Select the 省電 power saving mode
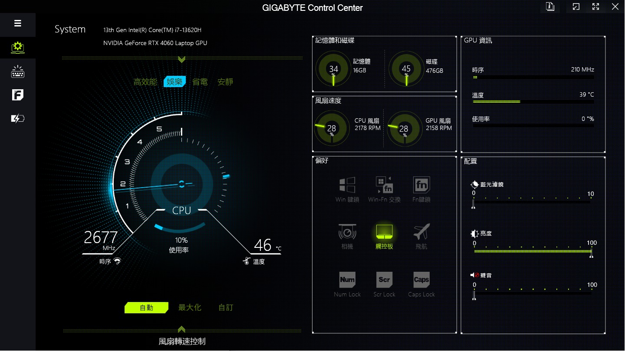 click(200, 82)
